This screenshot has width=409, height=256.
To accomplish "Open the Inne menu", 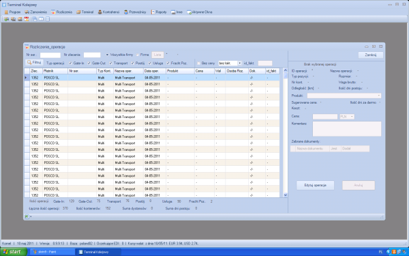I will coord(177,12).
